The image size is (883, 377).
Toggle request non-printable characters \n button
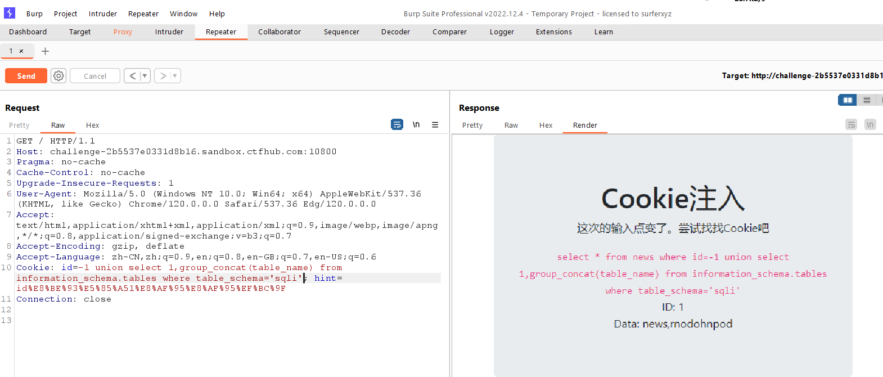pos(416,124)
